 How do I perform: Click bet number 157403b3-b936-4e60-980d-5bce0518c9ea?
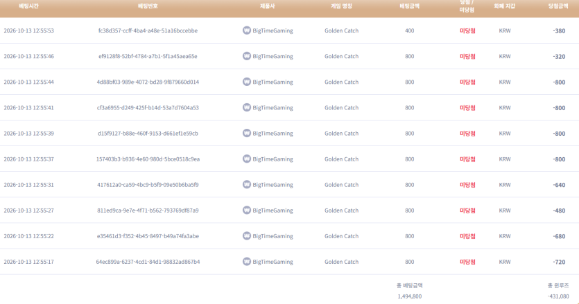(x=148, y=159)
